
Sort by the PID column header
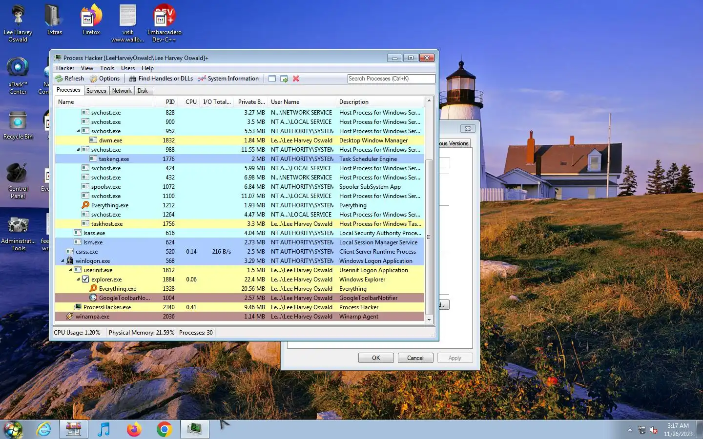[165, 102]
